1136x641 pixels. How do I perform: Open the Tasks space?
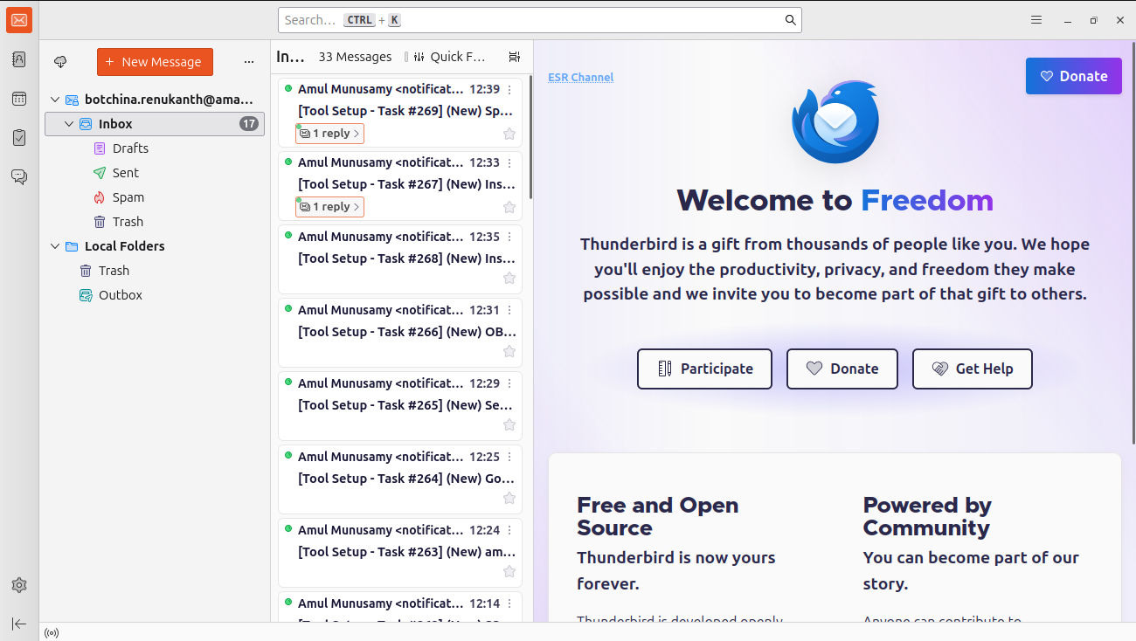(x=19, y=138)
